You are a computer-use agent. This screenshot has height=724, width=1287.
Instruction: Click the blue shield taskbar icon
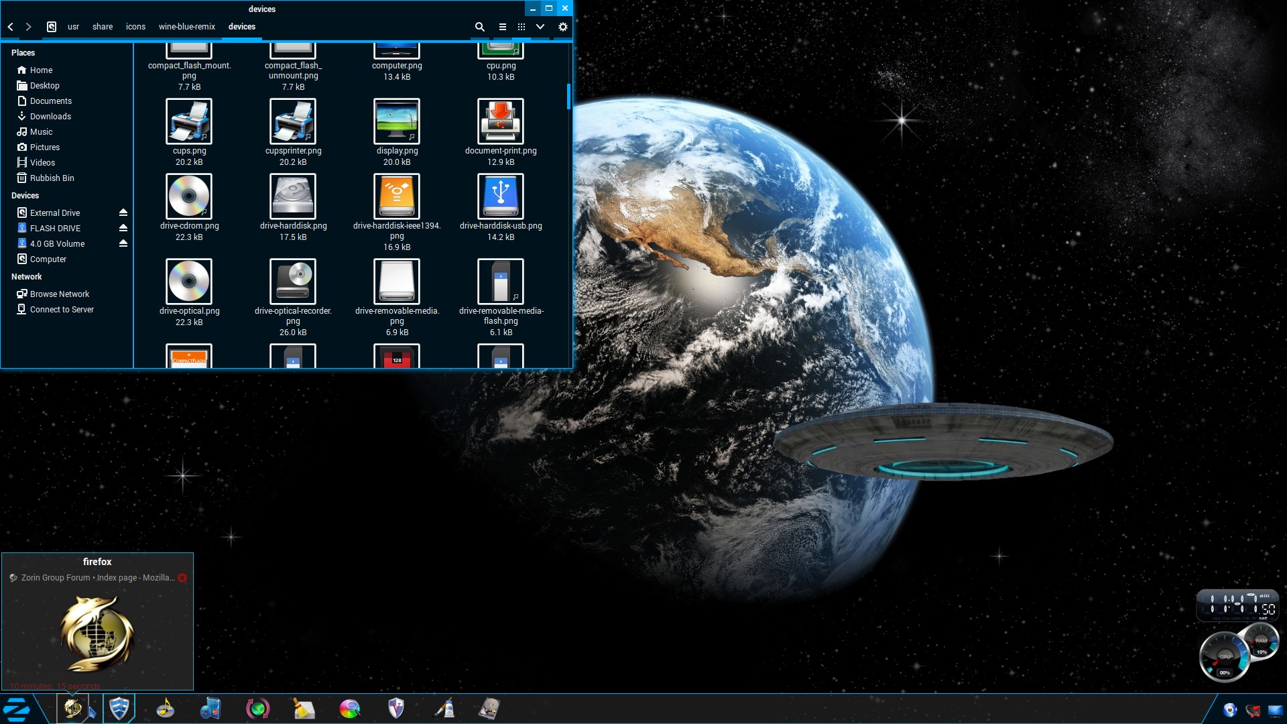(119, 709)
